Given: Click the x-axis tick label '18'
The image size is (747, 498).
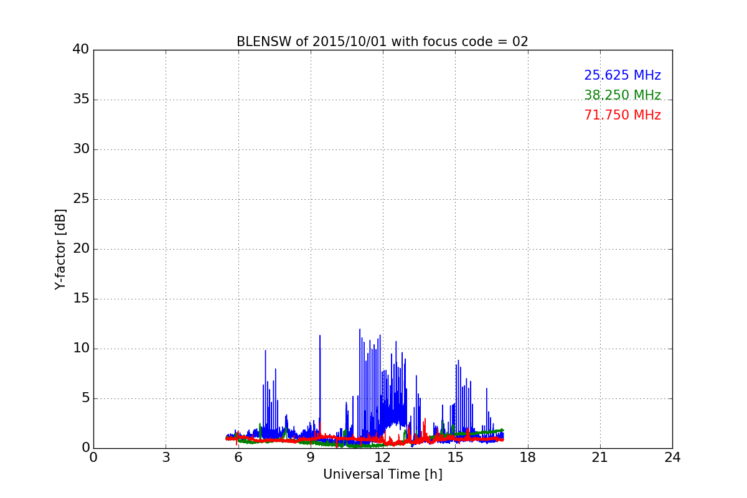Looking at the screenshot, I should 528,458.
